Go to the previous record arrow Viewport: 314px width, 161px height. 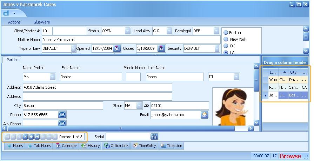pyautogui.click(x=19, y=137)
